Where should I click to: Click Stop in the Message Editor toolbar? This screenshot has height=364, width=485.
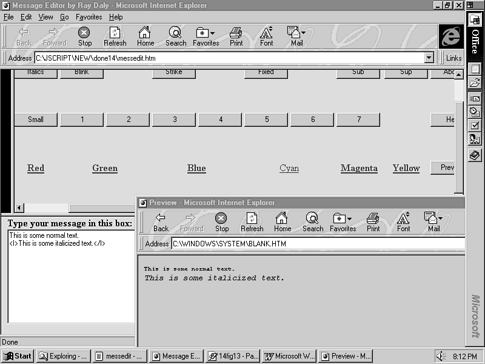click(84, 36)
